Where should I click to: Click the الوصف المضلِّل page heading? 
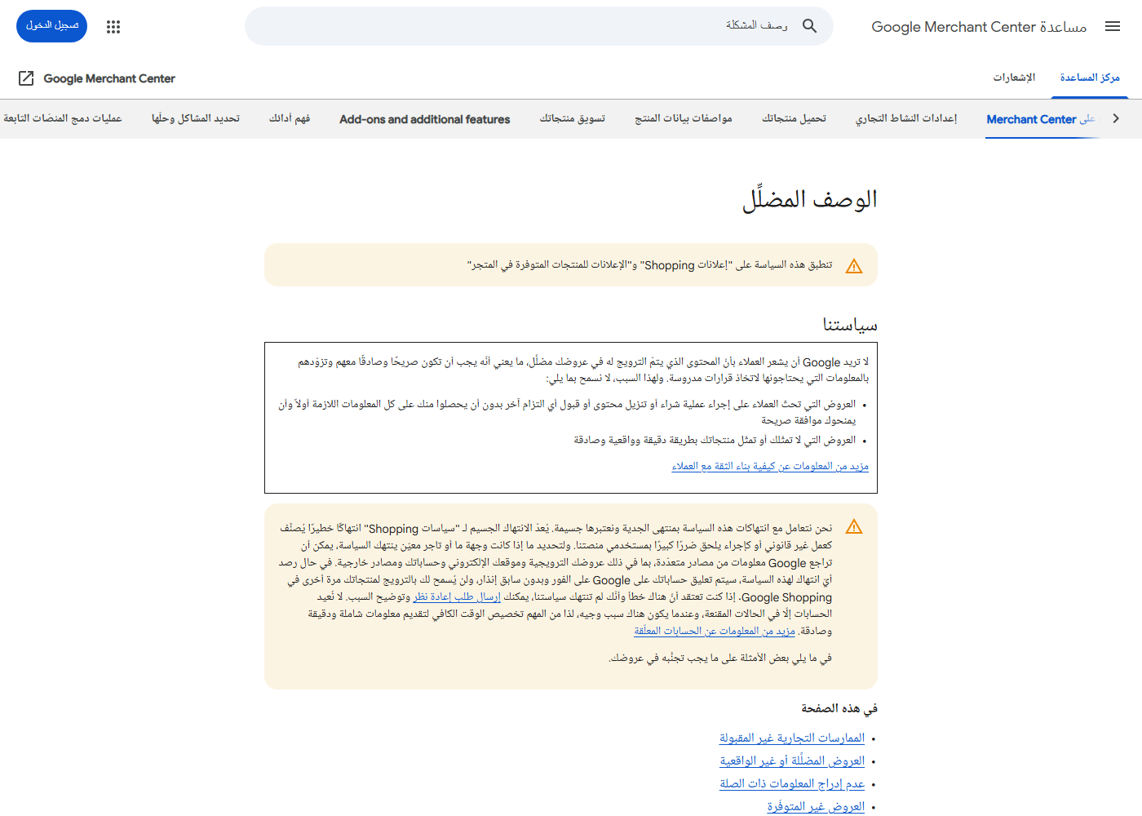(810, 200)
